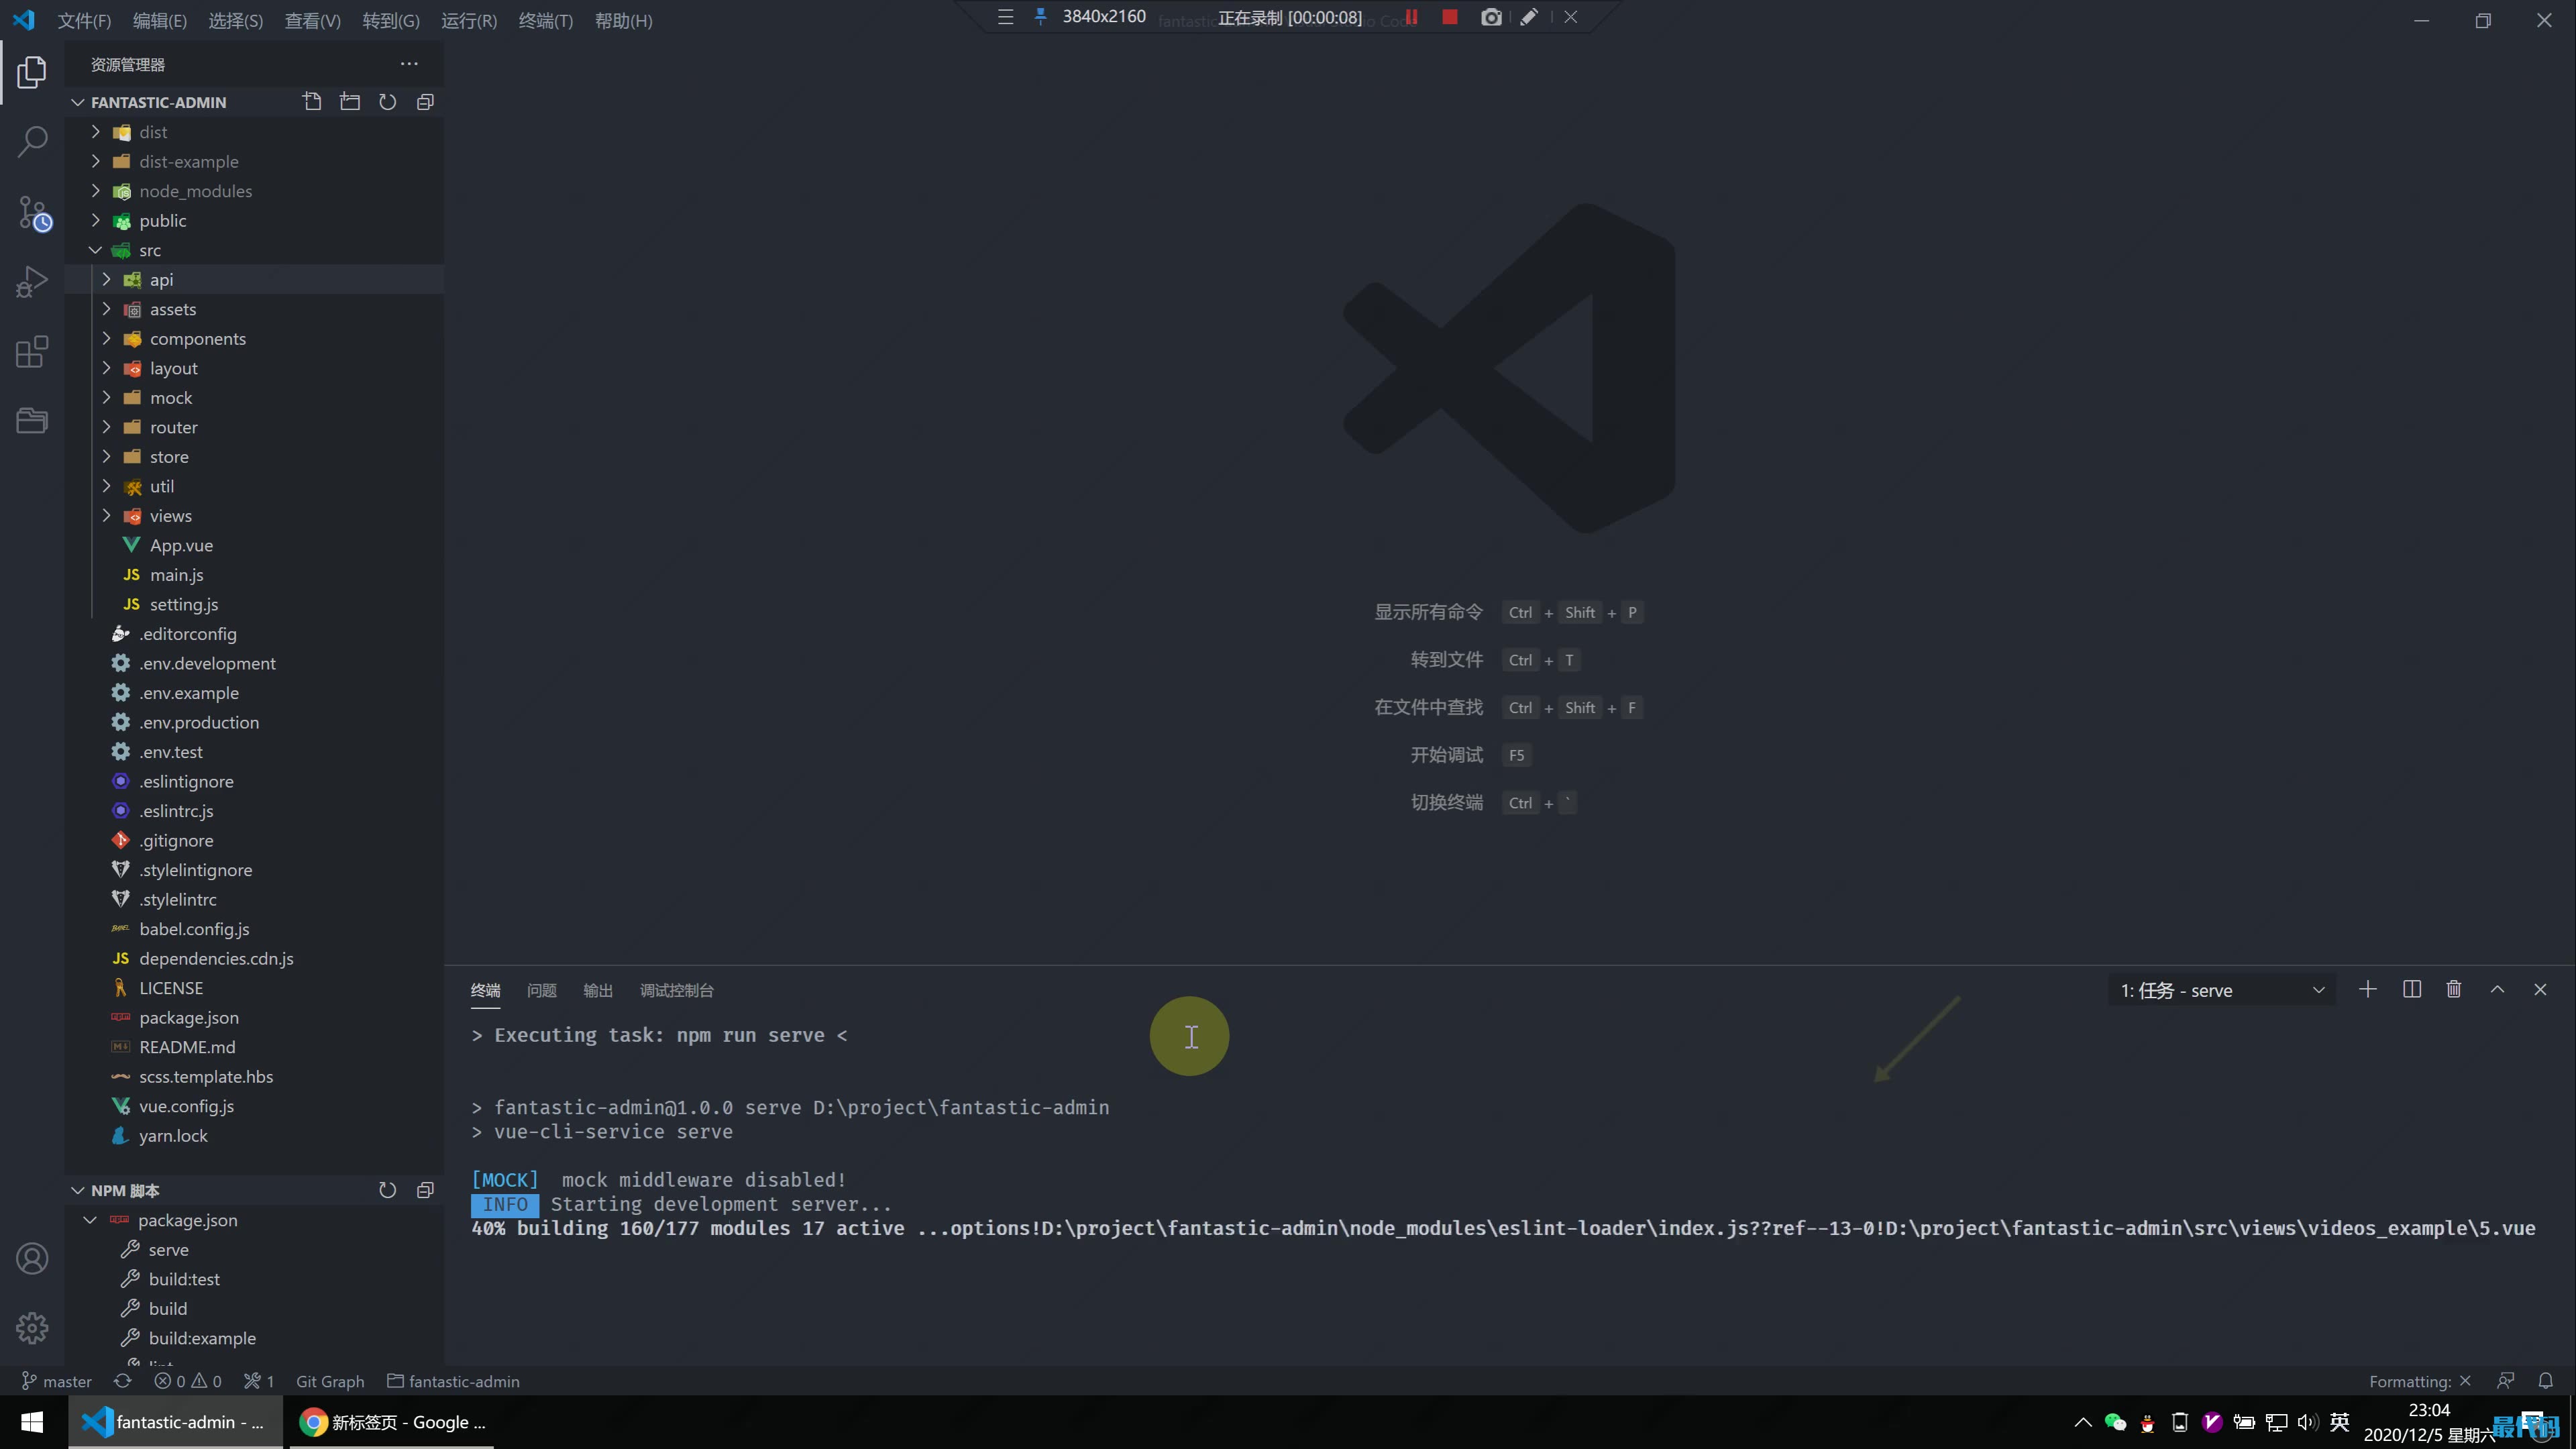This screenshot has width=2576, height=1449.
Task: Click the Formatting status bar item
Action: [x=2420, y=1381]
